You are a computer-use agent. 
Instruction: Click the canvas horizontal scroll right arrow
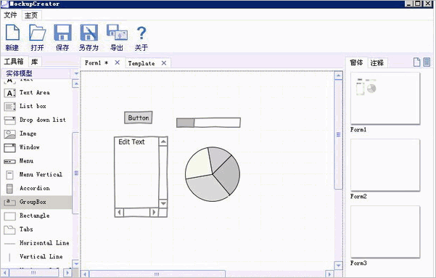[329, 274]
